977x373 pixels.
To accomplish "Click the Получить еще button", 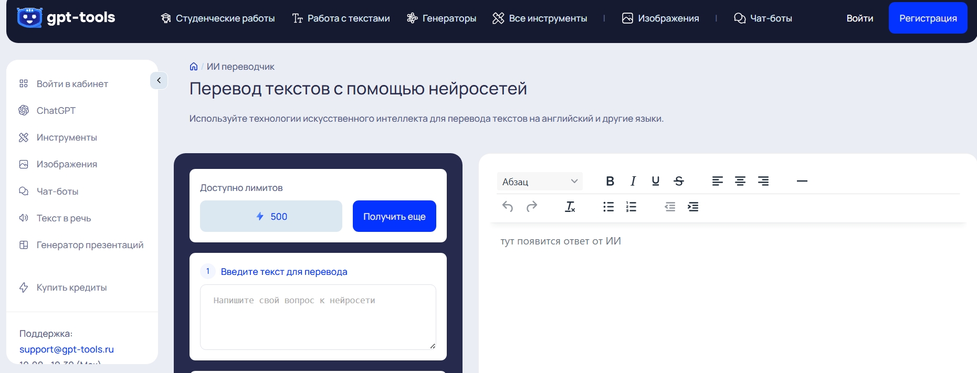I will coord(394,216).
